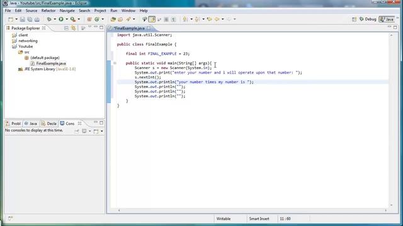Open the File menu
The image size is (403, 226).
[x=8, y=11]
